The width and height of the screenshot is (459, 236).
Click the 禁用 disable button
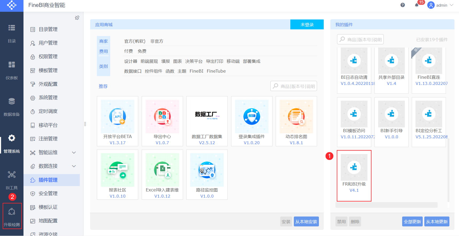click(341, 222)
